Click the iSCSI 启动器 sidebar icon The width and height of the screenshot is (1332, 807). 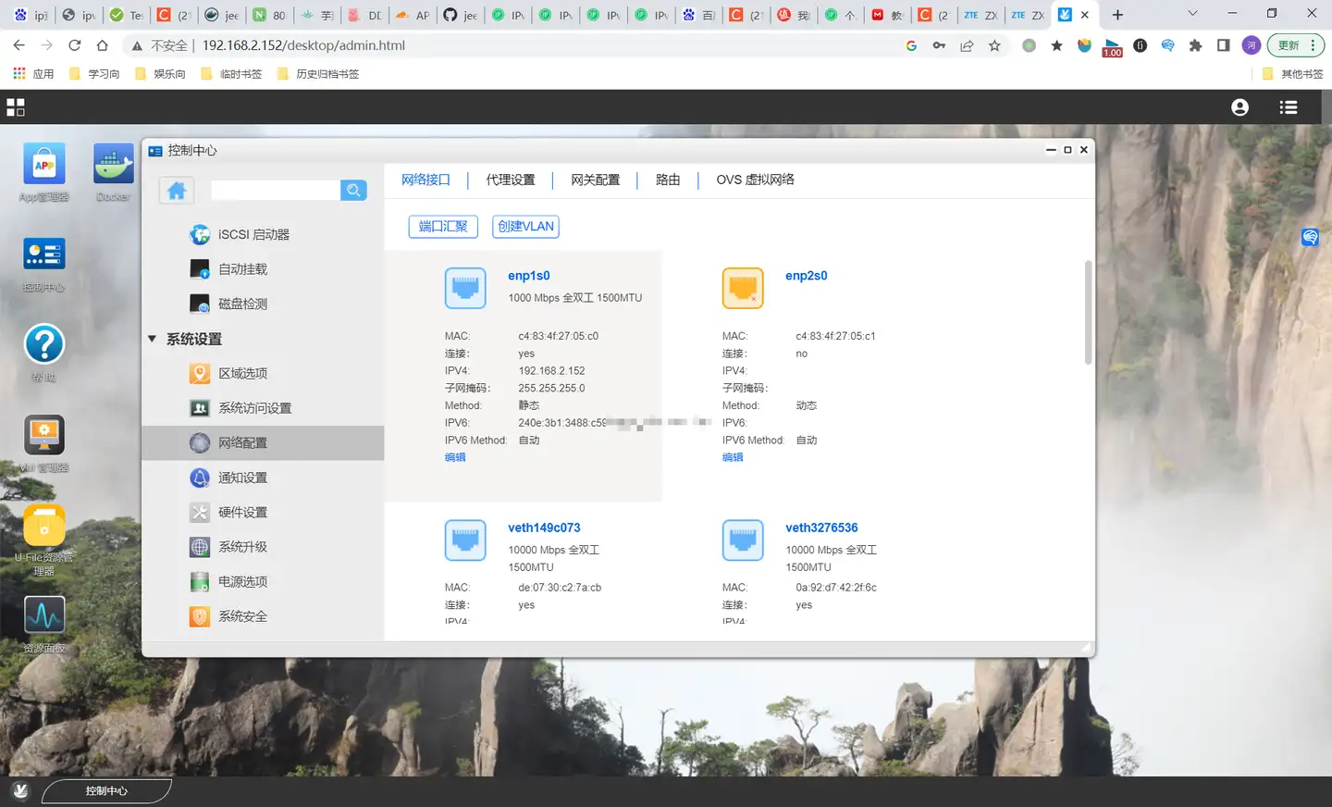tap(200, 235)
